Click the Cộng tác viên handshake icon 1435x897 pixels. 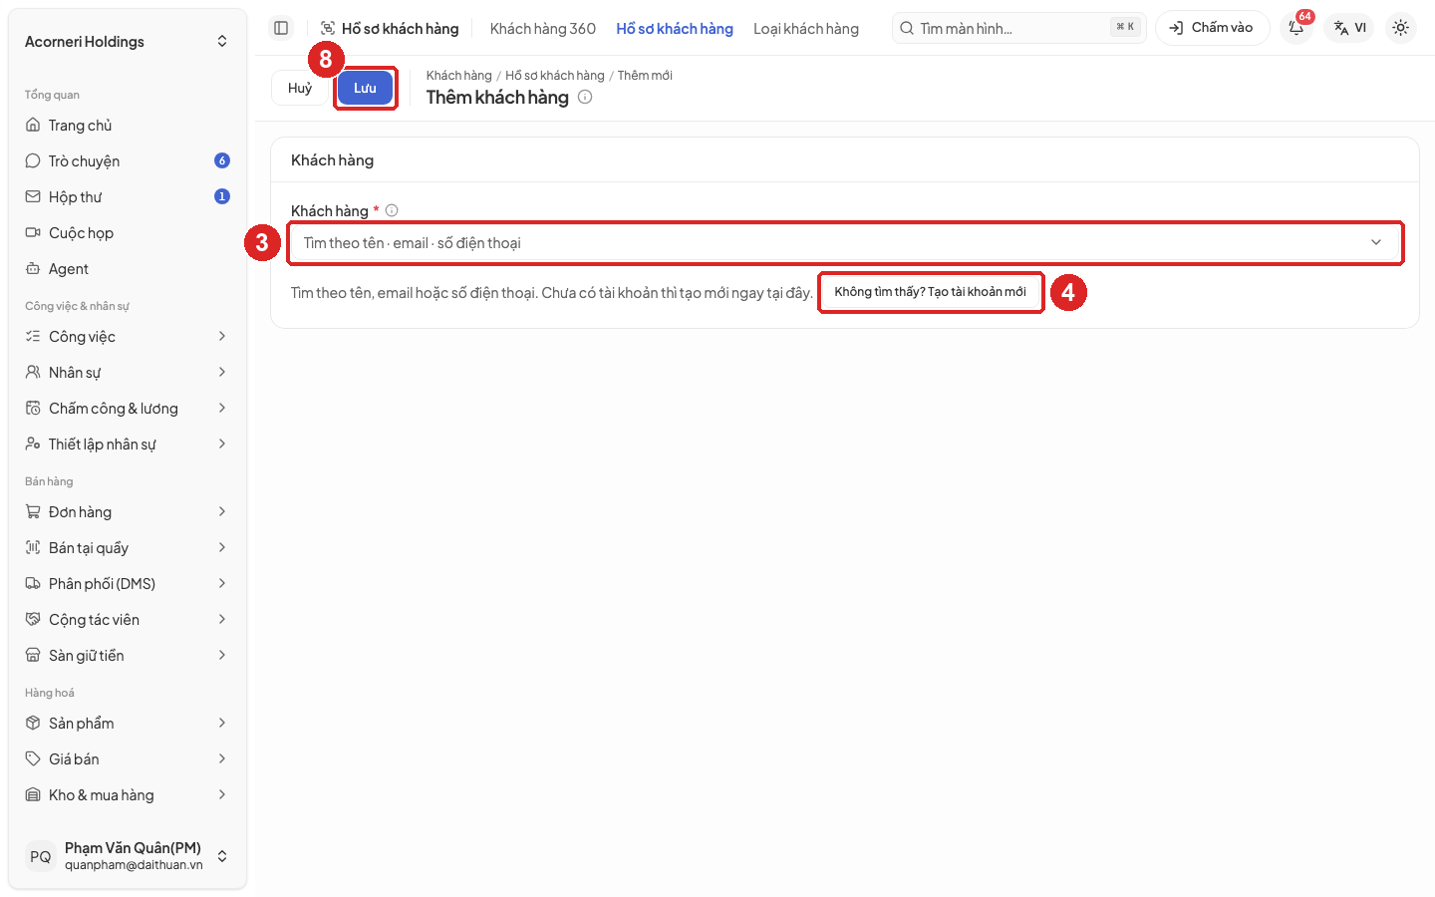33,620
